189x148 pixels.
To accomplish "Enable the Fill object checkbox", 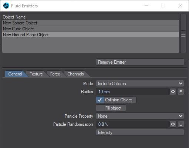I will [x=100, y=108].
